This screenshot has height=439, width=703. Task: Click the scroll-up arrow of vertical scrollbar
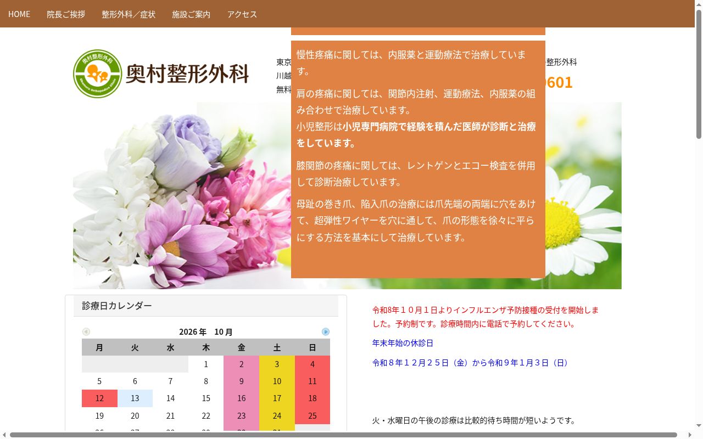click(699, 4)
